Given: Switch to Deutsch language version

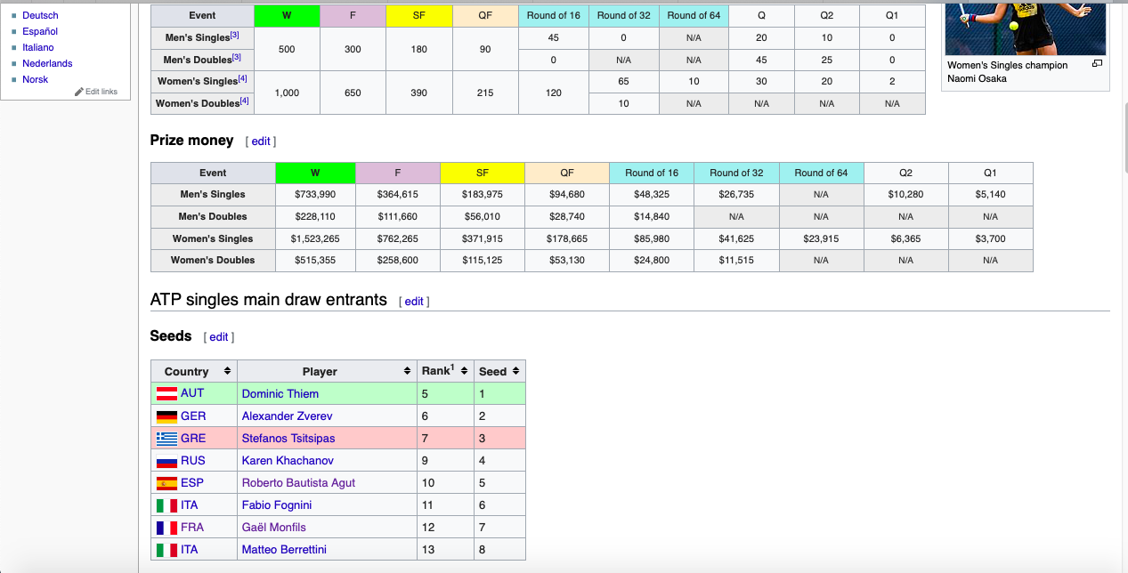Looking at the screenshot, I should click(40, 15).
